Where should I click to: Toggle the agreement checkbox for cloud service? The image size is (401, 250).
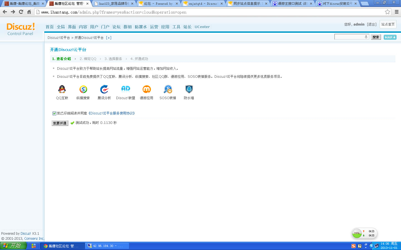(x=54, y=113)
